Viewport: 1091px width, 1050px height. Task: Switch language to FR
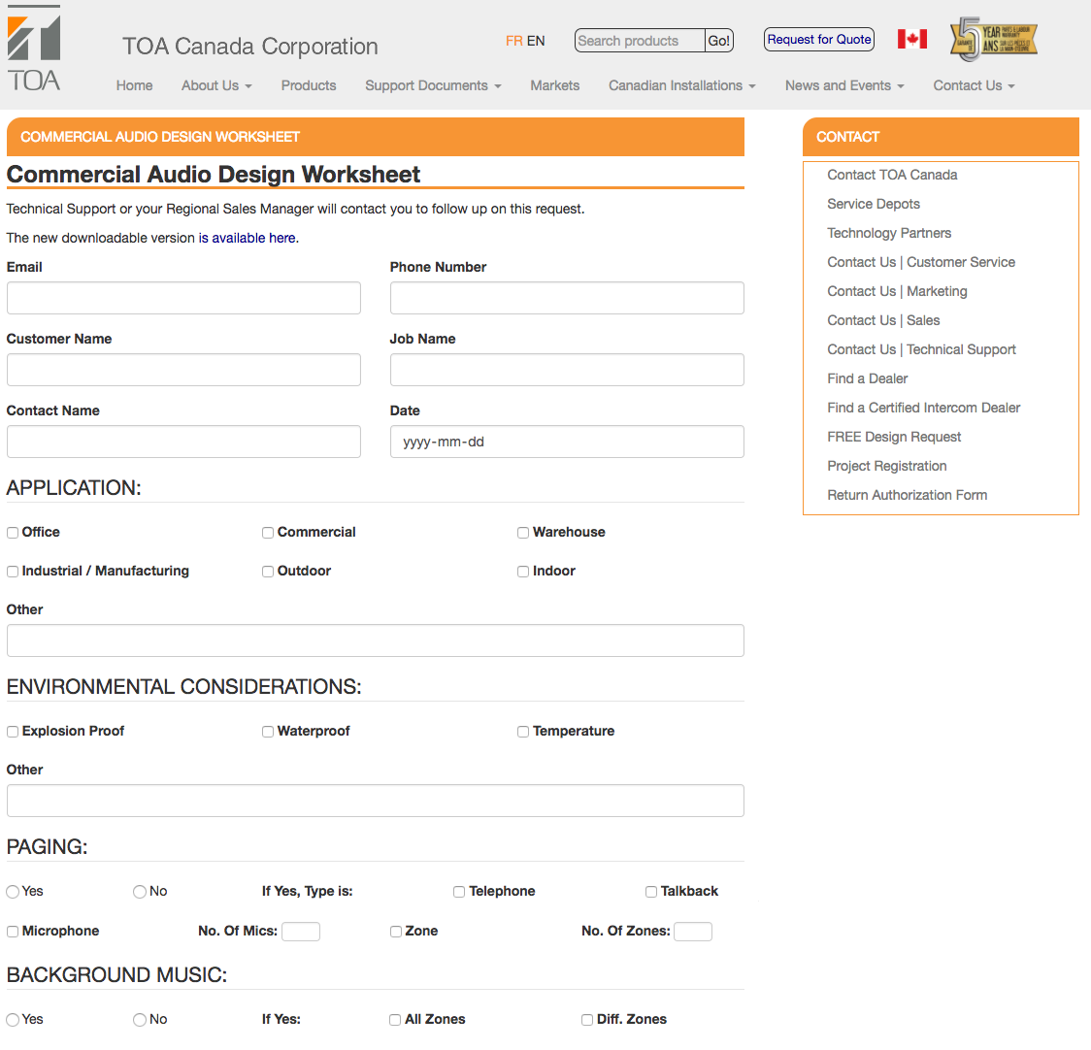(x=514, y=41)
